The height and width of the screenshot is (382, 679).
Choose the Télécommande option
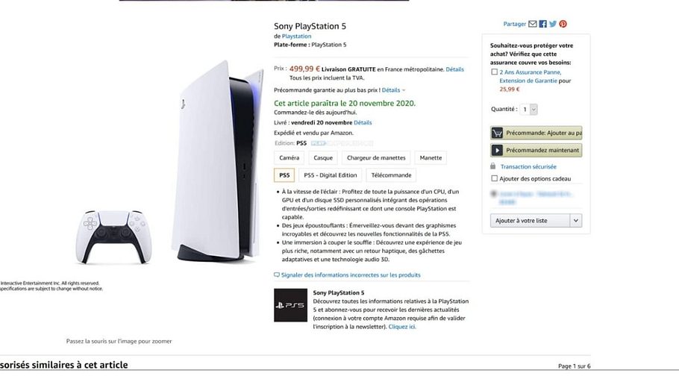tap(391, 175)
